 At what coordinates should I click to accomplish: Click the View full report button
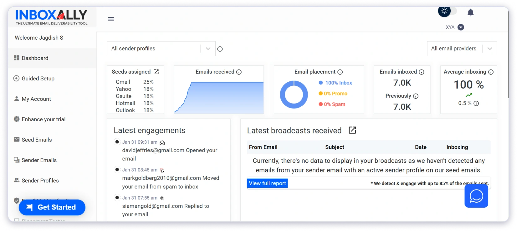click(x=267, y=183)
